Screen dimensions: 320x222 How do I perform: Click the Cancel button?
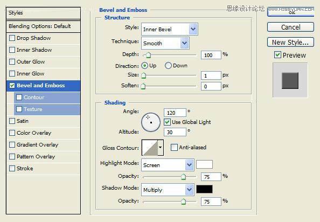point(290,27)
